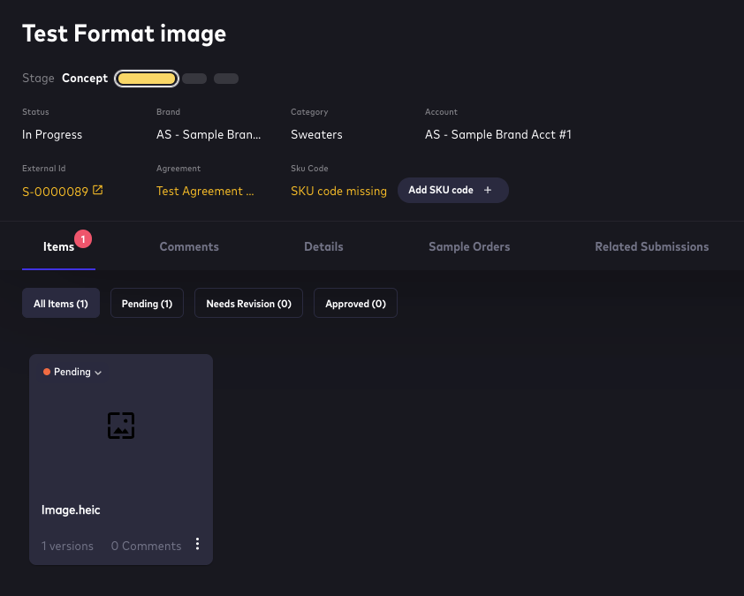Select the yellow Concept stage pill

(147, 79)
